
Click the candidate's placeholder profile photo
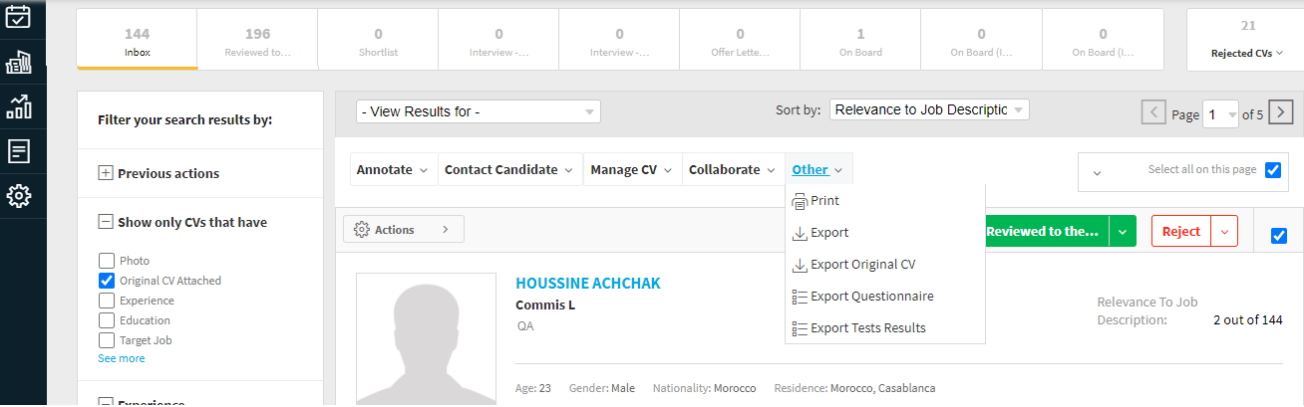(x=426, y=338)
